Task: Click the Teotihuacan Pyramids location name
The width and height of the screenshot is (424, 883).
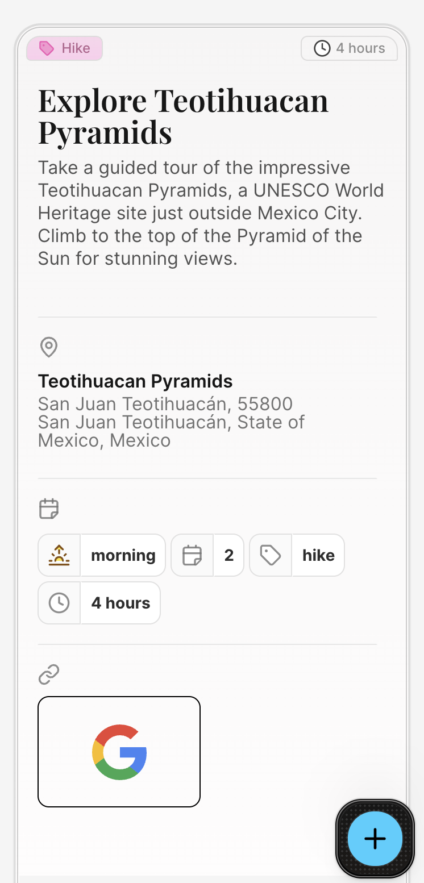Action: (x=135, y=381)
